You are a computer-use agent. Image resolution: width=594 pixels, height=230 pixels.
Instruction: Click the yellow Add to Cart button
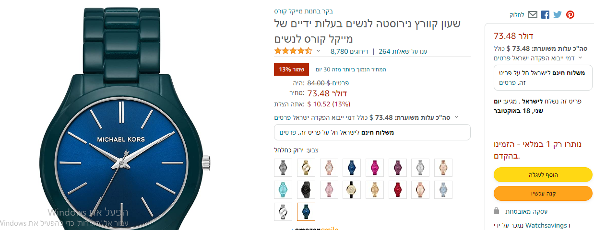[543, 174]
